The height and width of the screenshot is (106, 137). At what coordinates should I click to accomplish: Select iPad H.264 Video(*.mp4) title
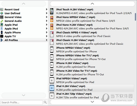click(71, 86)
